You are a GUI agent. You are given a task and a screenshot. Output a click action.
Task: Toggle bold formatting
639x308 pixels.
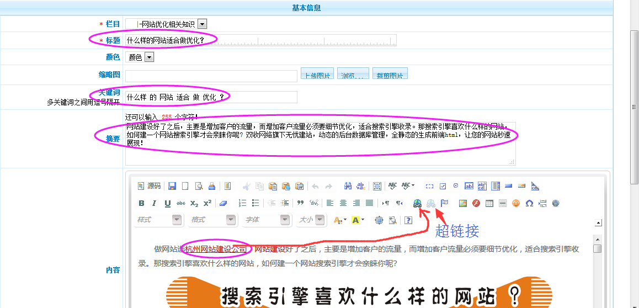click(141, 203)
